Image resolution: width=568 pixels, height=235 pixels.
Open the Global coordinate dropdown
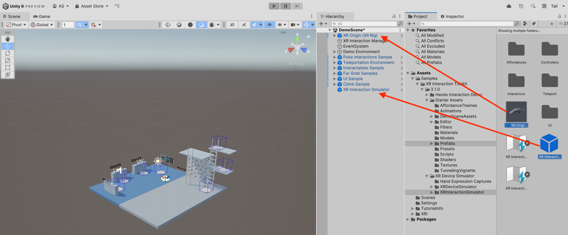(x=42, y=25)
